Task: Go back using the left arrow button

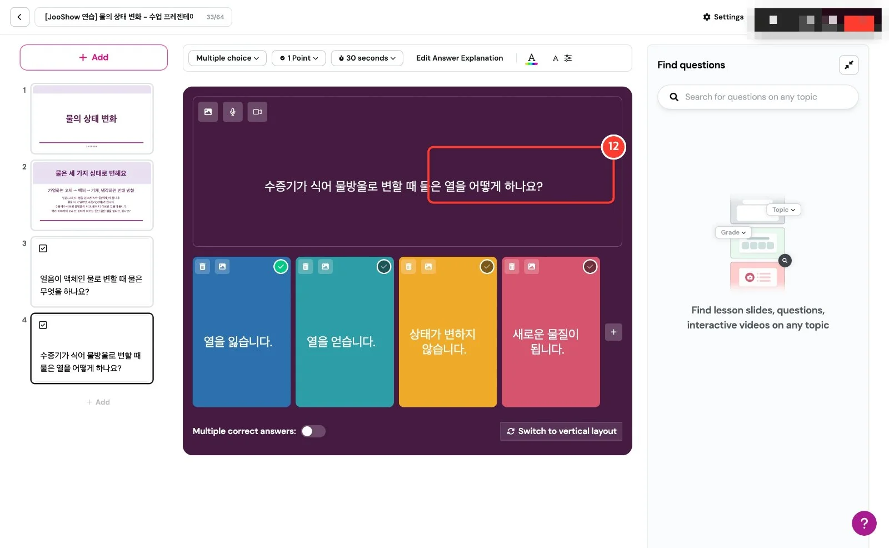Action: point(19,17)
